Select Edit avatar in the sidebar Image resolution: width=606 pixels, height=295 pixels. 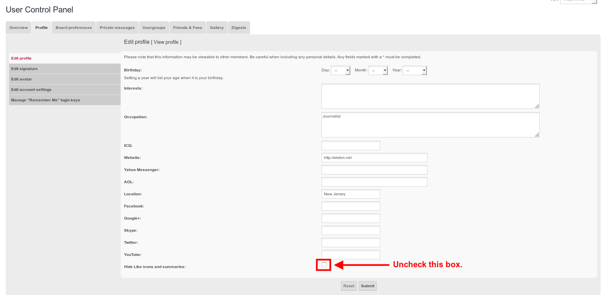pos(22,79)
